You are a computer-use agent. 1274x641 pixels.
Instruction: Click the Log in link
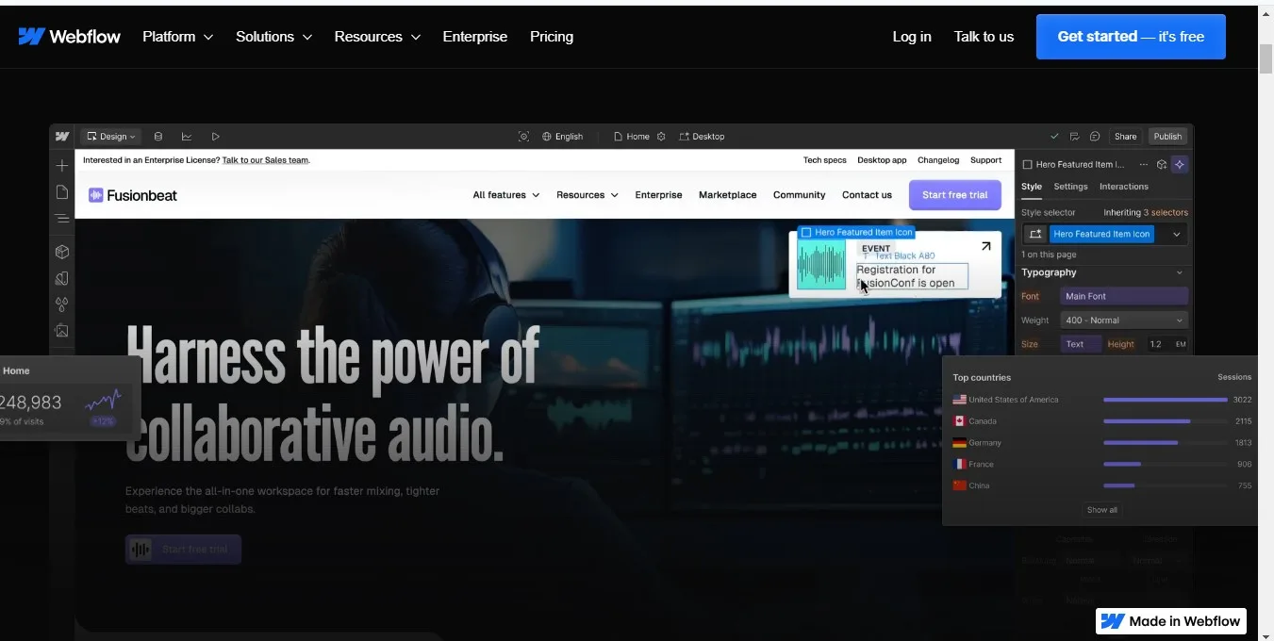912,37
